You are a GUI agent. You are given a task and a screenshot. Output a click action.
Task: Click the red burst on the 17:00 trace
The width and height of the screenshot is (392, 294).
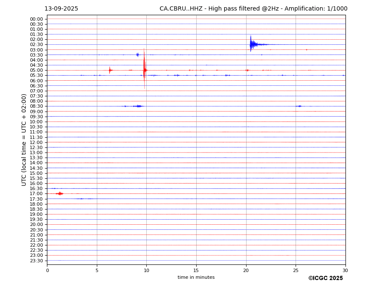[60, 193]
